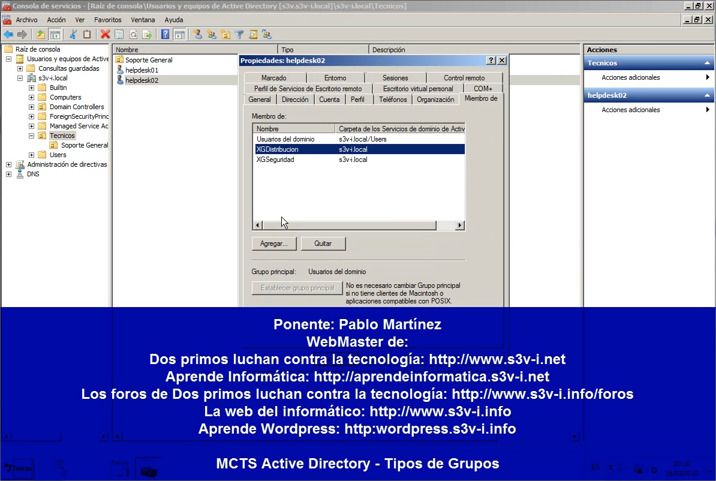716x481 pixels.
Task: Click the create new group toolbar icon
Action: [211, 34]
